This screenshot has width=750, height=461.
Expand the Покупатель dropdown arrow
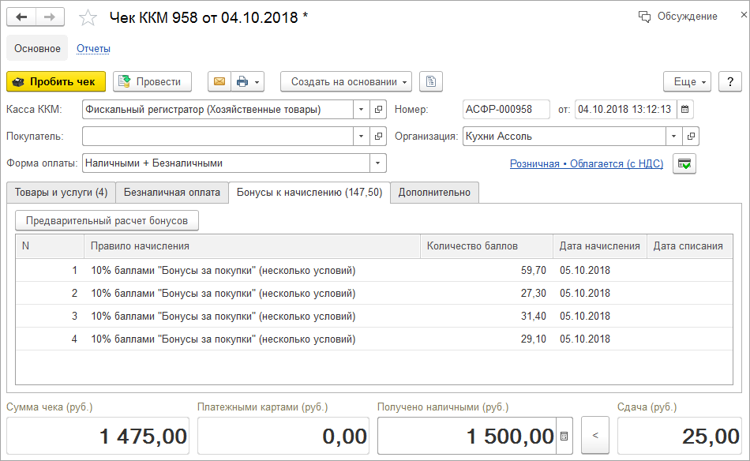pyautogui.click(x=361, y=137)
